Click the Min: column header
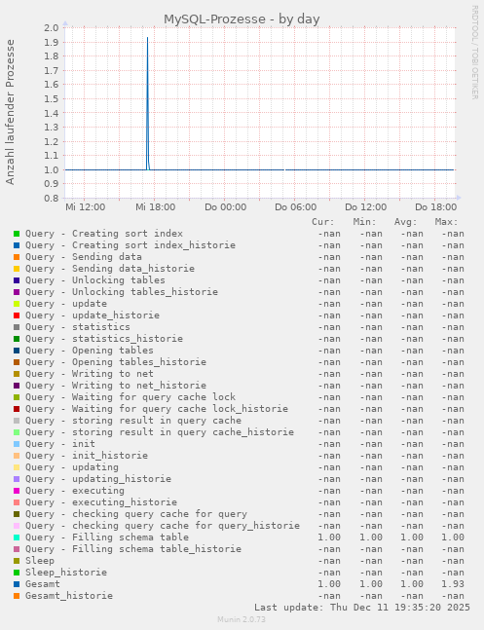The image size is (484, 630). click(364, 222)
